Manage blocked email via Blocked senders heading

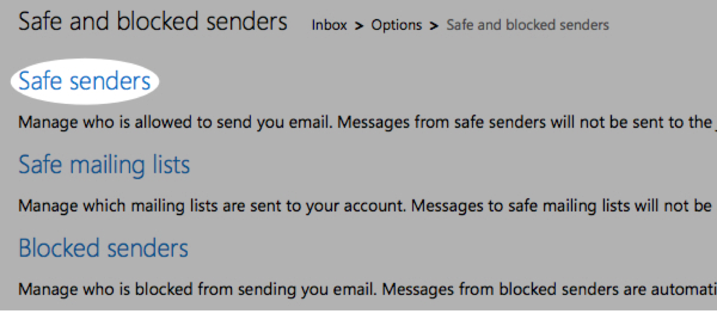tap(104, 248)
